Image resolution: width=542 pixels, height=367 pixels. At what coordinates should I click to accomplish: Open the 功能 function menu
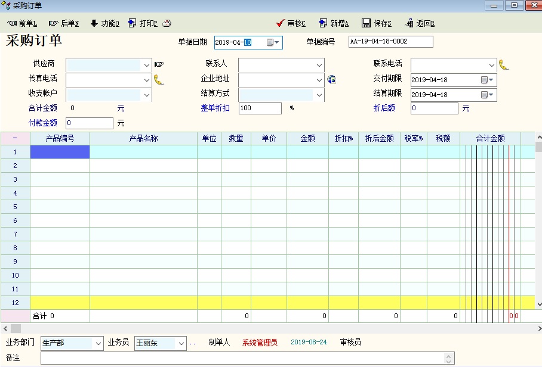coord(105,23)
